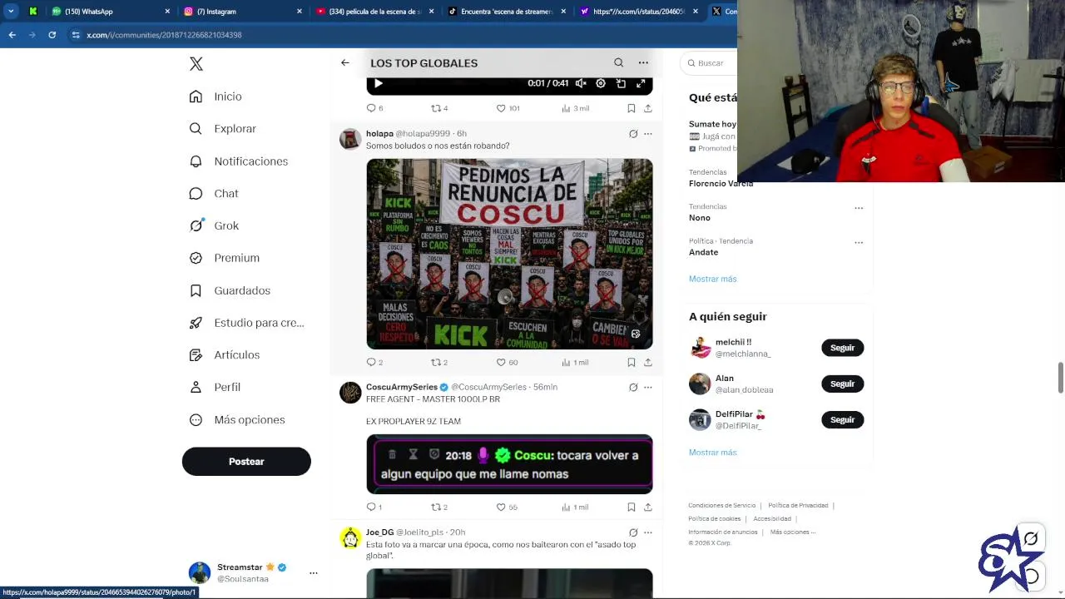Image resolution: width=1065 pixels, height=599 pixels.
Task: Open CoscuArmySeries profile name
Action: pos(402,387)
